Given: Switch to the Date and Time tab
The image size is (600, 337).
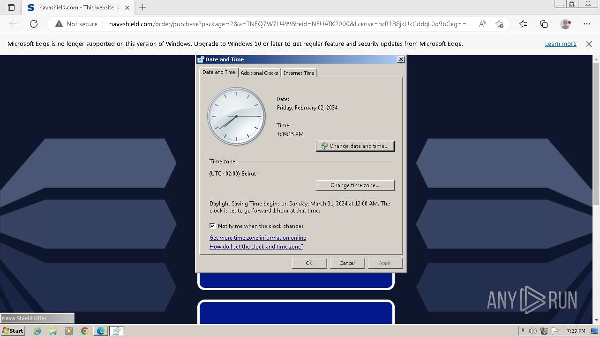Looking at the screenshot, I should [219, 72].
